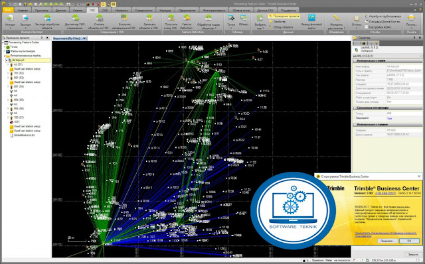Viewport: 425px width, 264px height.
Task: Click the Measure Distance ruler icon
Action: 336,18
